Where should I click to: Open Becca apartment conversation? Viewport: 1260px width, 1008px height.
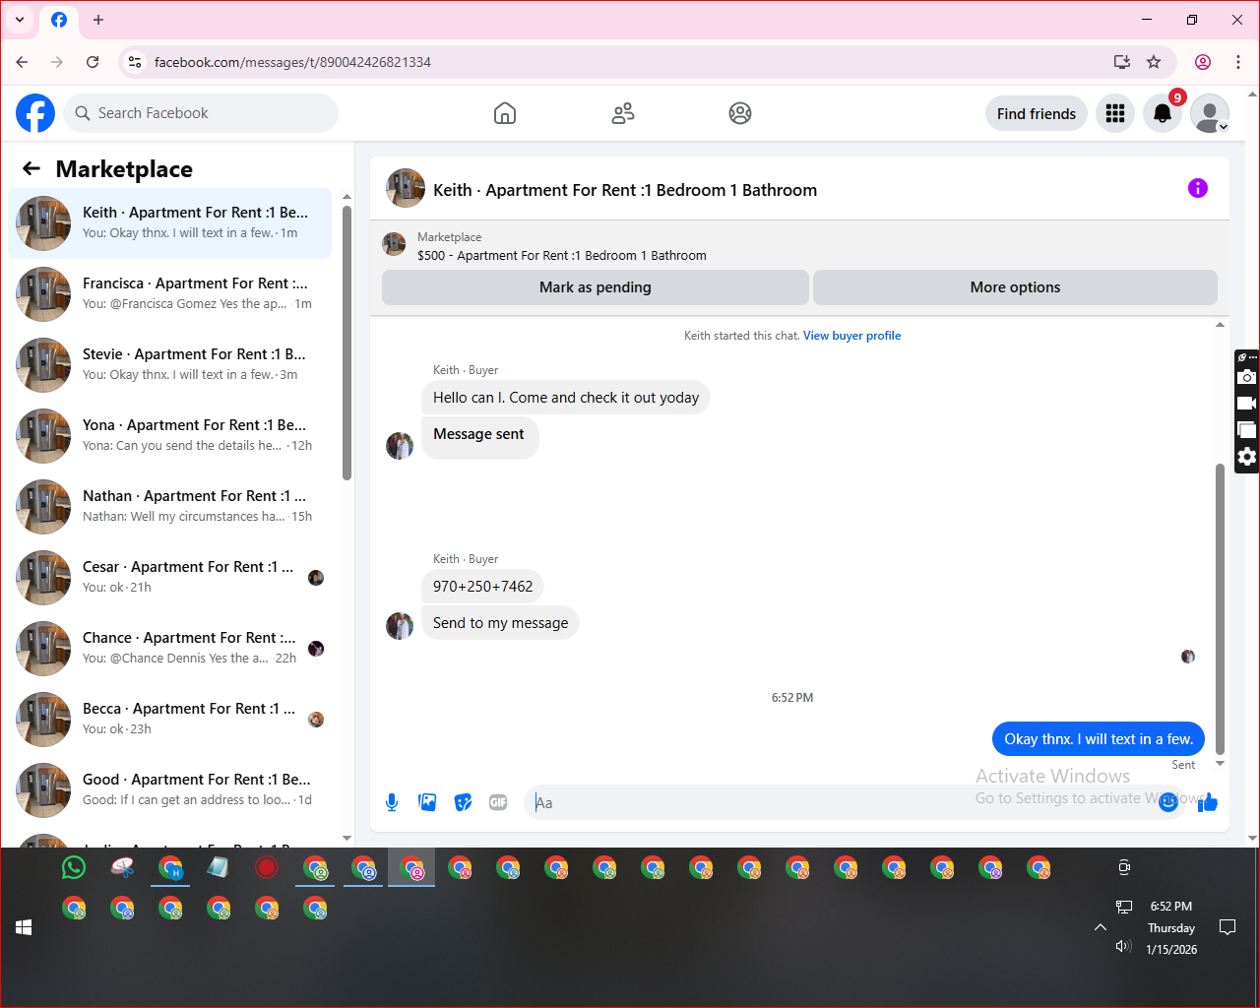[x=169, y=720]
